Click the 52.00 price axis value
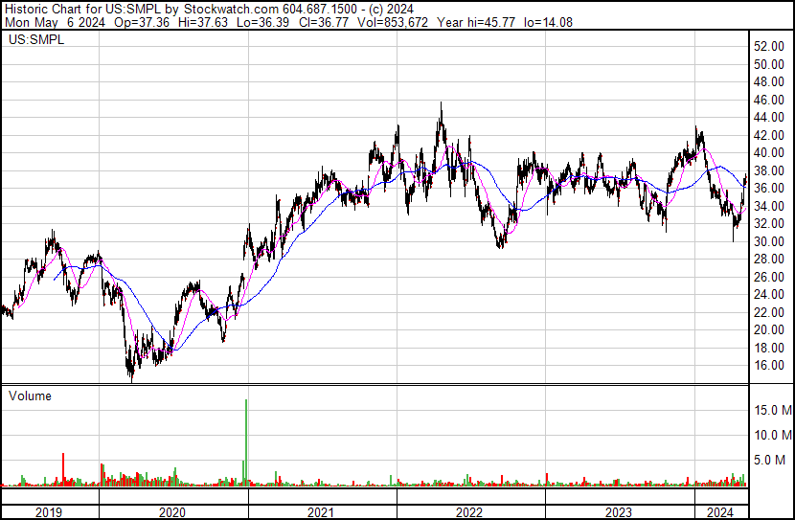The width and height of the screenshot is (795, 520). [769, 47]
